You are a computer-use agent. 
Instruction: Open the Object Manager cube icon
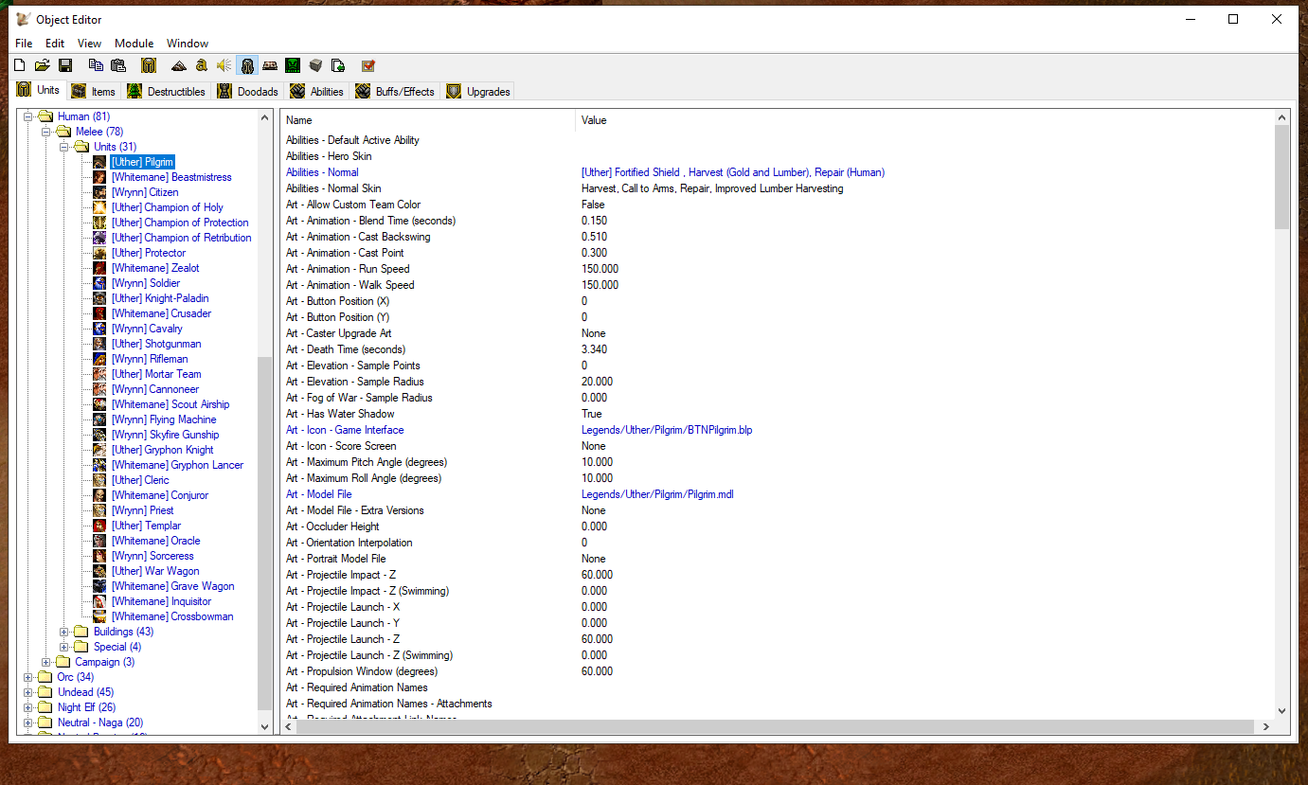[x=315, y=65]
